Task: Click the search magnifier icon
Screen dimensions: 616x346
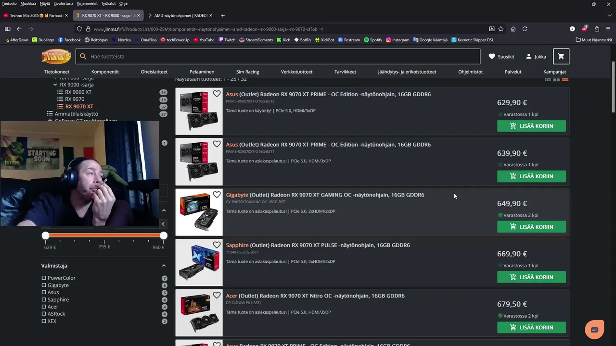Action: tap(83, 56)
